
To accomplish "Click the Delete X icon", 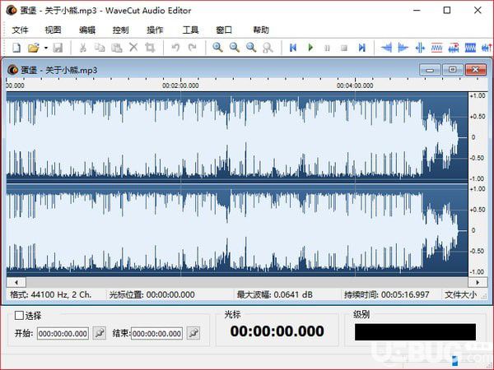I will (133, 48).
